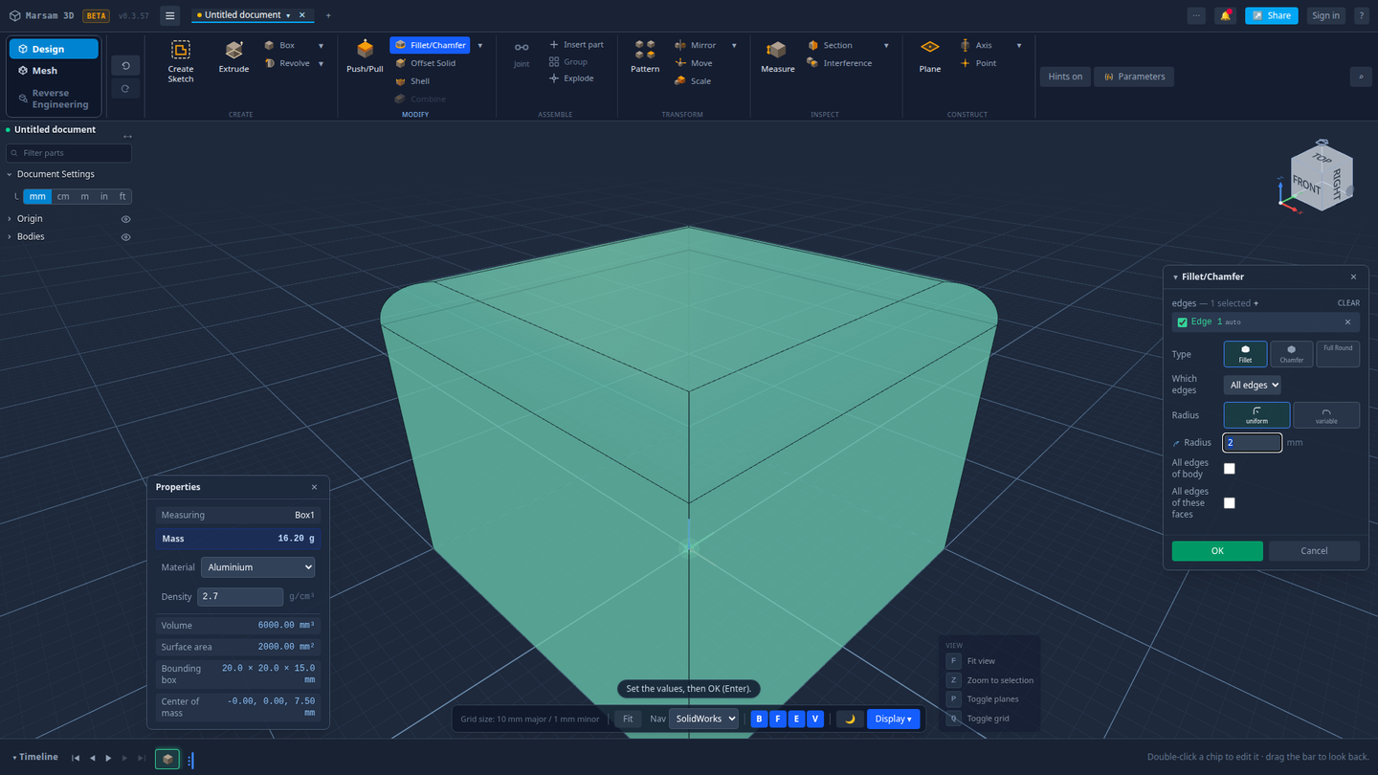Click the Insert part tool
The width and height of the screenshot is (1378, 775).
[x=576, y=45]
